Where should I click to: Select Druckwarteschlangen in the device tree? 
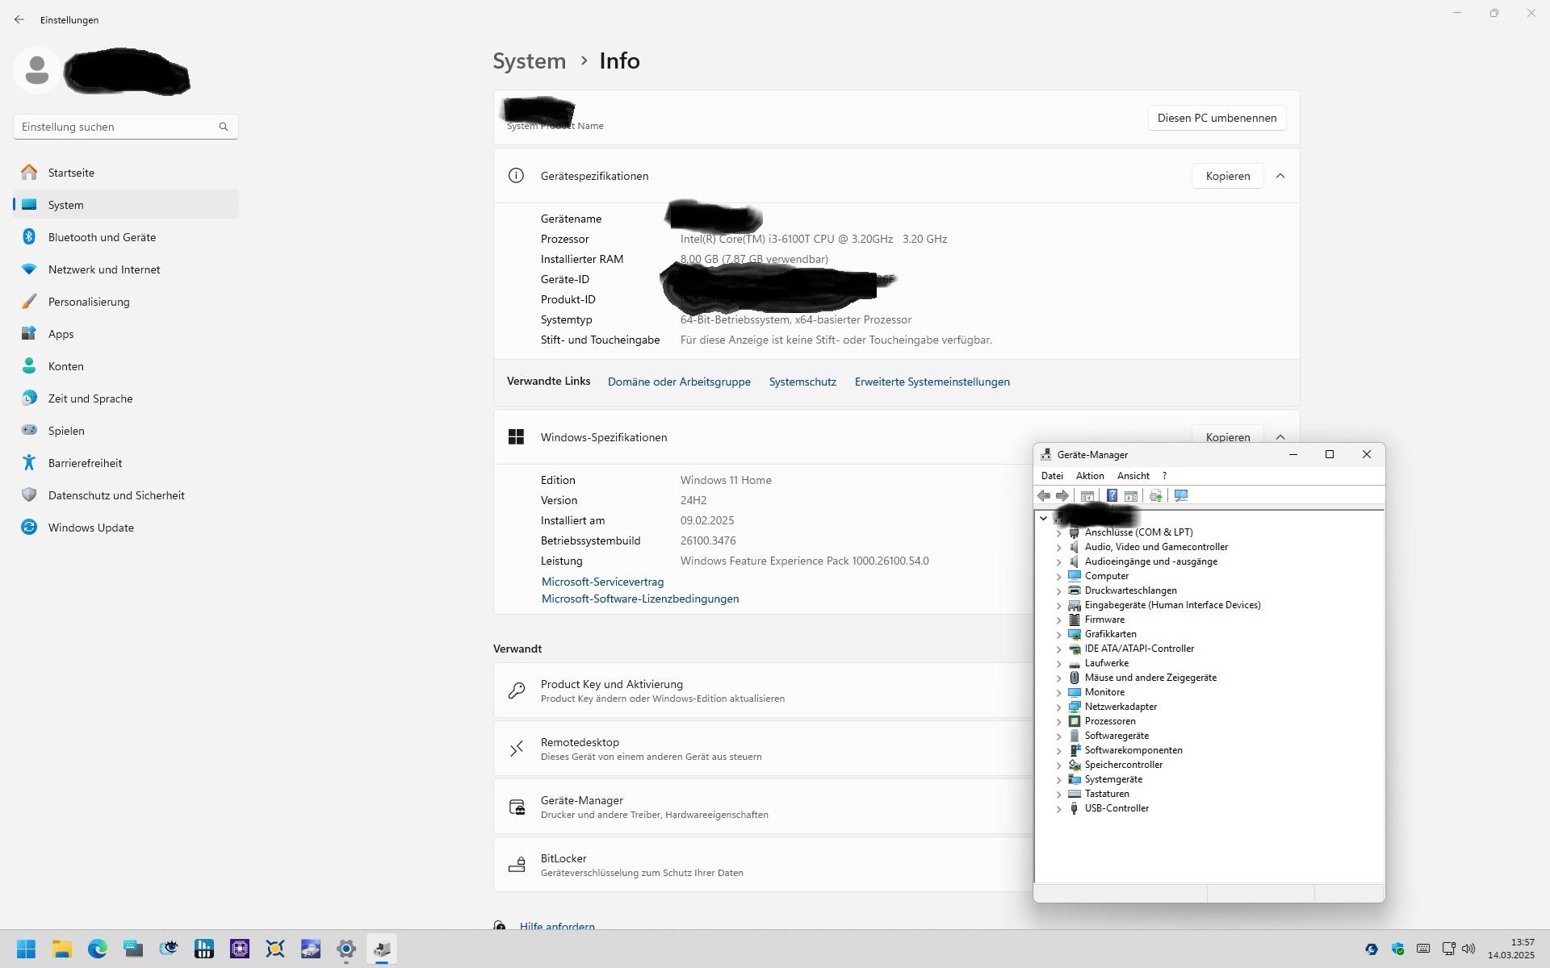coord(1130,590)
